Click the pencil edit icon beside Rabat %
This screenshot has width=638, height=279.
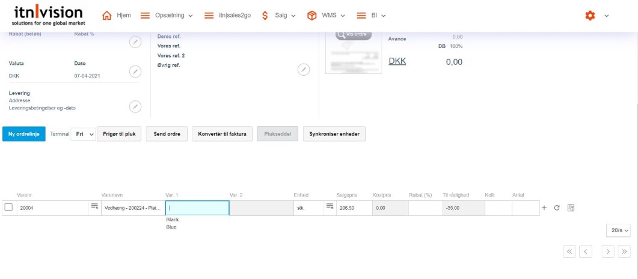pyautogui.click(x=135, y=42)
